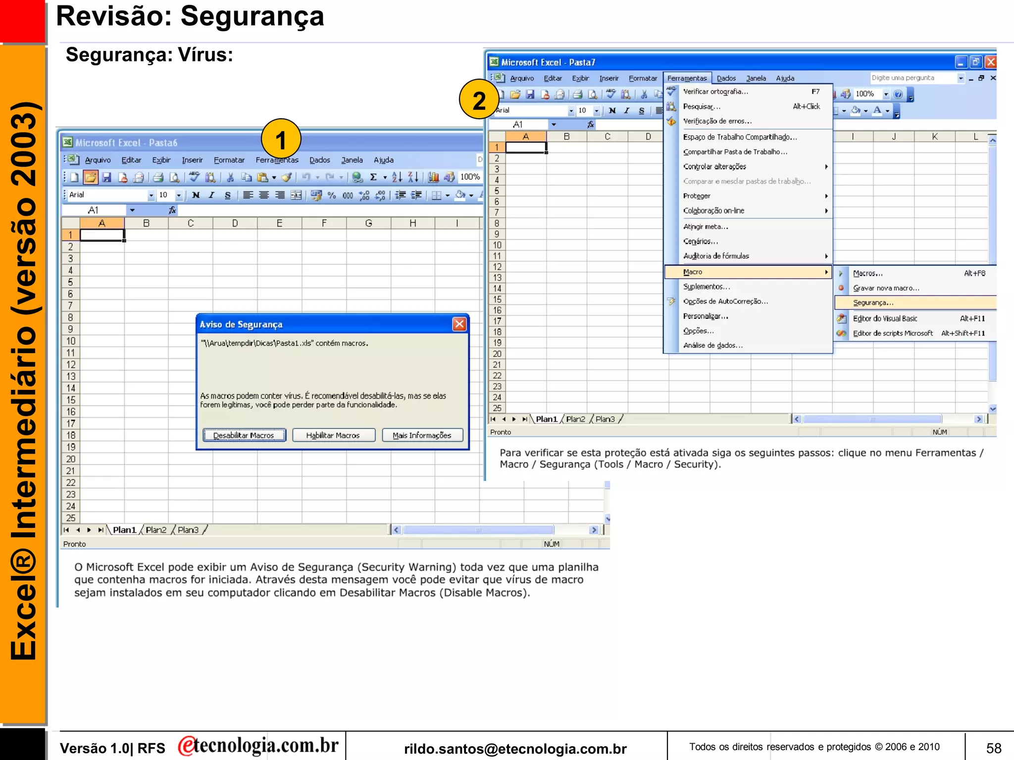Click Help question mark icon in Pasta7
Viewport: 1014px width, 760px height.
pos(898,94)
